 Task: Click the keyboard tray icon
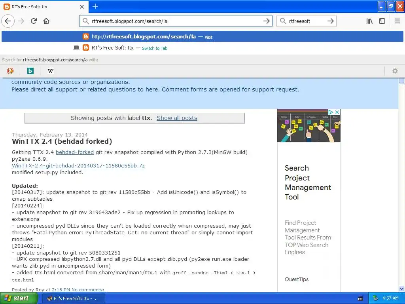point(361,298)
